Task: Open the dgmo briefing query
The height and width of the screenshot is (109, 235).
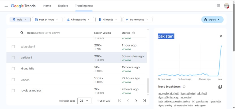Action: click(165, 106)
